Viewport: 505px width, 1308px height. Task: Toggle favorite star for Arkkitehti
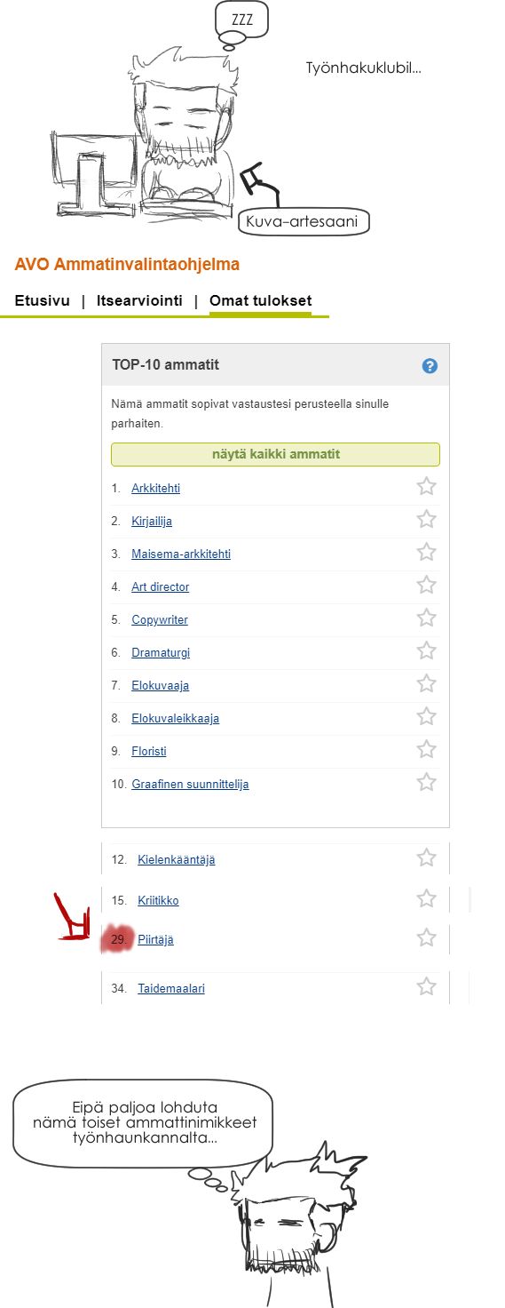pyautogui.click(x=427, y=486)
